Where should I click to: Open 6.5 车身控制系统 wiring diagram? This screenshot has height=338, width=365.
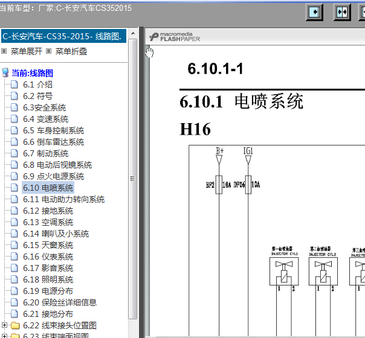(x=54, y=130)
